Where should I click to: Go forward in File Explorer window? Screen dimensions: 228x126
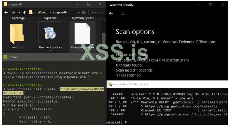13,13
